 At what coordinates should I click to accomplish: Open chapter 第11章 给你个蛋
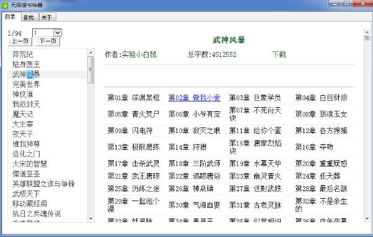[255, 131]
